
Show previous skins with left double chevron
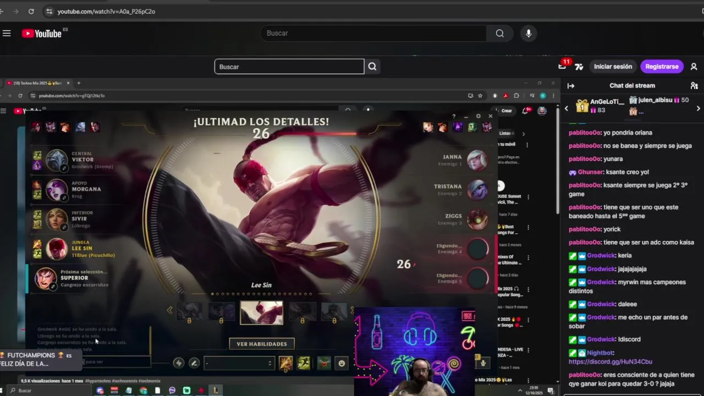tap(169, 311)
